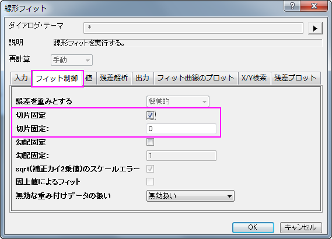Screen dimensions: 332x239
Task: Click the help question mark button
Action: pyautogui.click(x=292, y=6)
